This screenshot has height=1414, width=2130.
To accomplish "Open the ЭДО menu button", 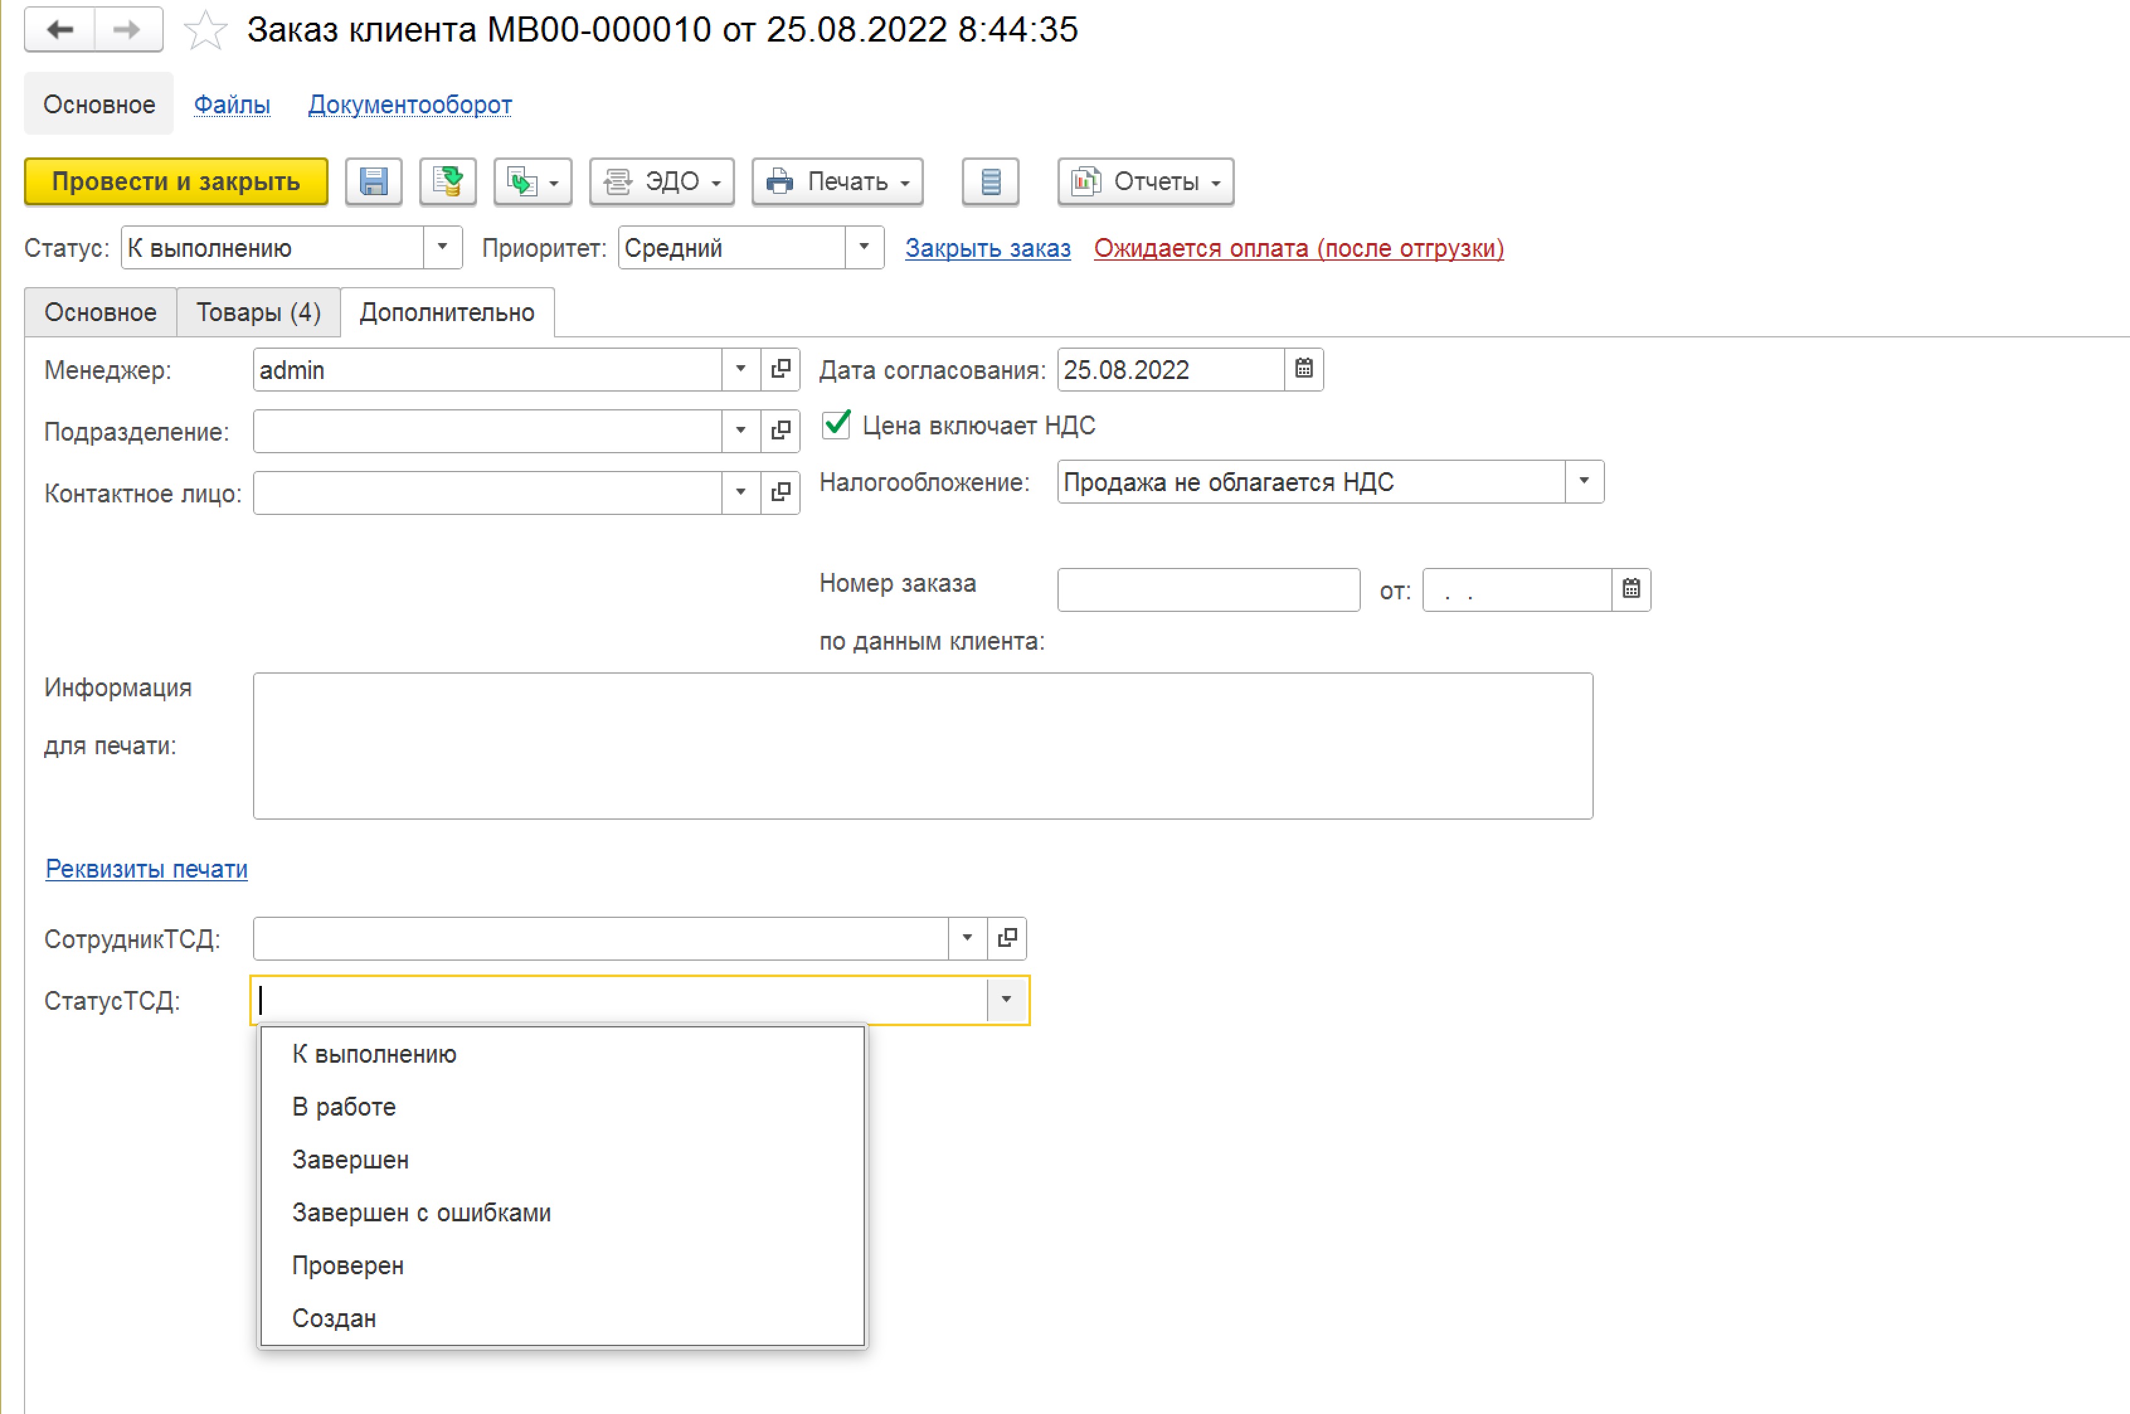I will click(662, 182).
